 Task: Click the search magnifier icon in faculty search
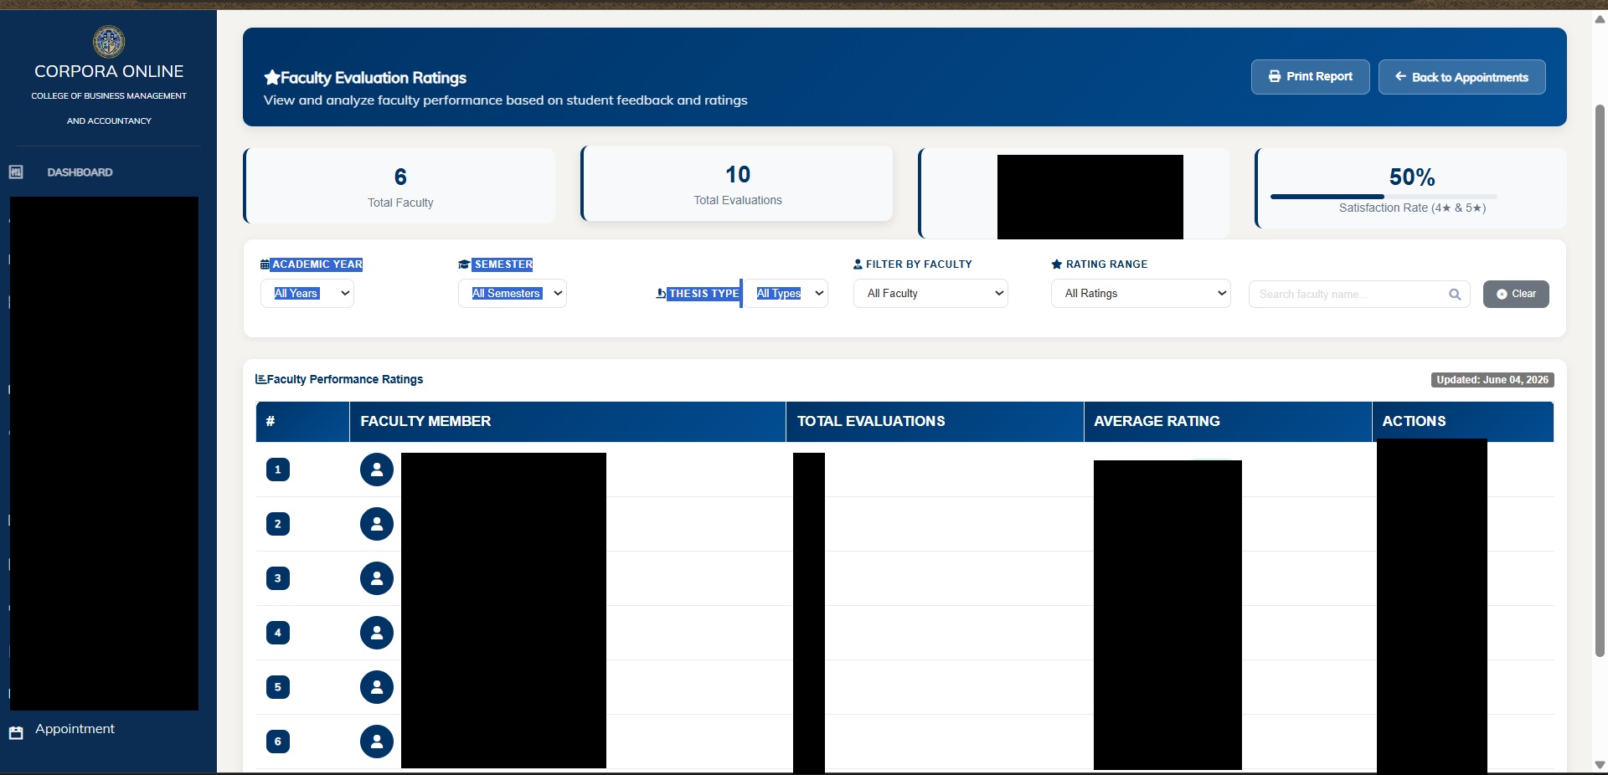pyautogui.click(x=1455, y=294)
